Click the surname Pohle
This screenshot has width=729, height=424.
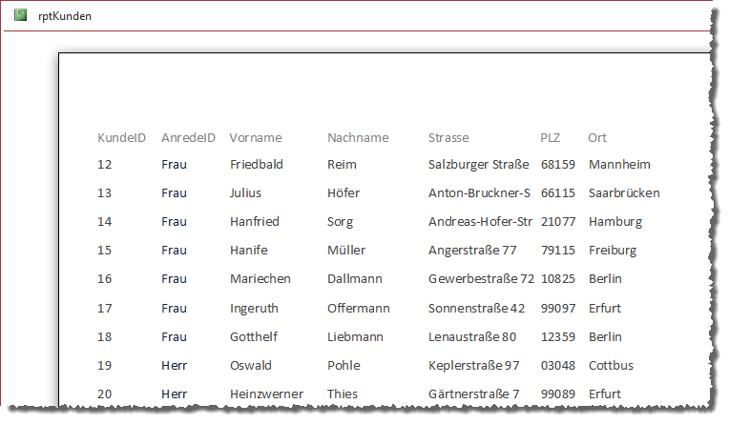344,366
